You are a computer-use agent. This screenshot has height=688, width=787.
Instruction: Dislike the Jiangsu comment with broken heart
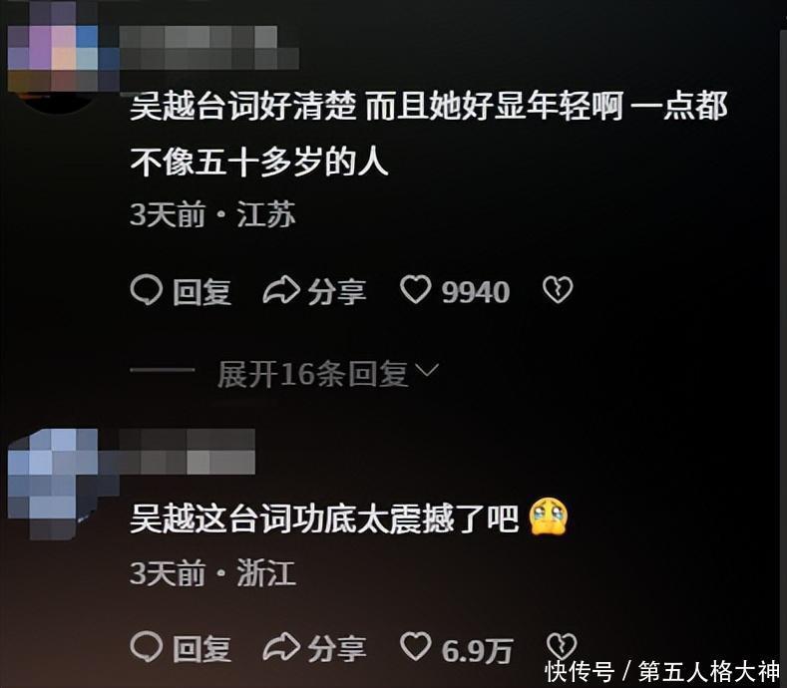(x=558, y=289)
